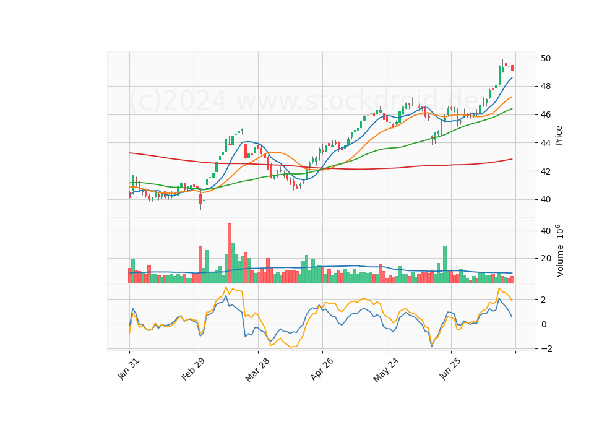Click the 44 price tick label
Screen dimensions: 594x427
(x=546, y=143)
